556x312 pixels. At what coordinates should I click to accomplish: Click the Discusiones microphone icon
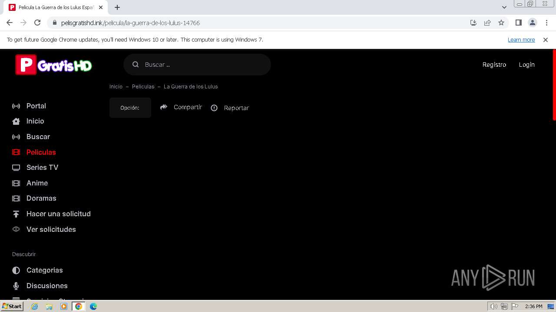[16, 286]
